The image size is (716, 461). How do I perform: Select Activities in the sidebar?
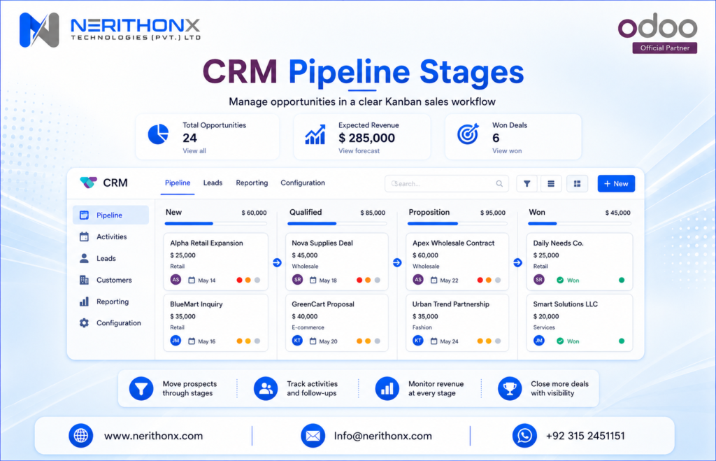(110, 236)
